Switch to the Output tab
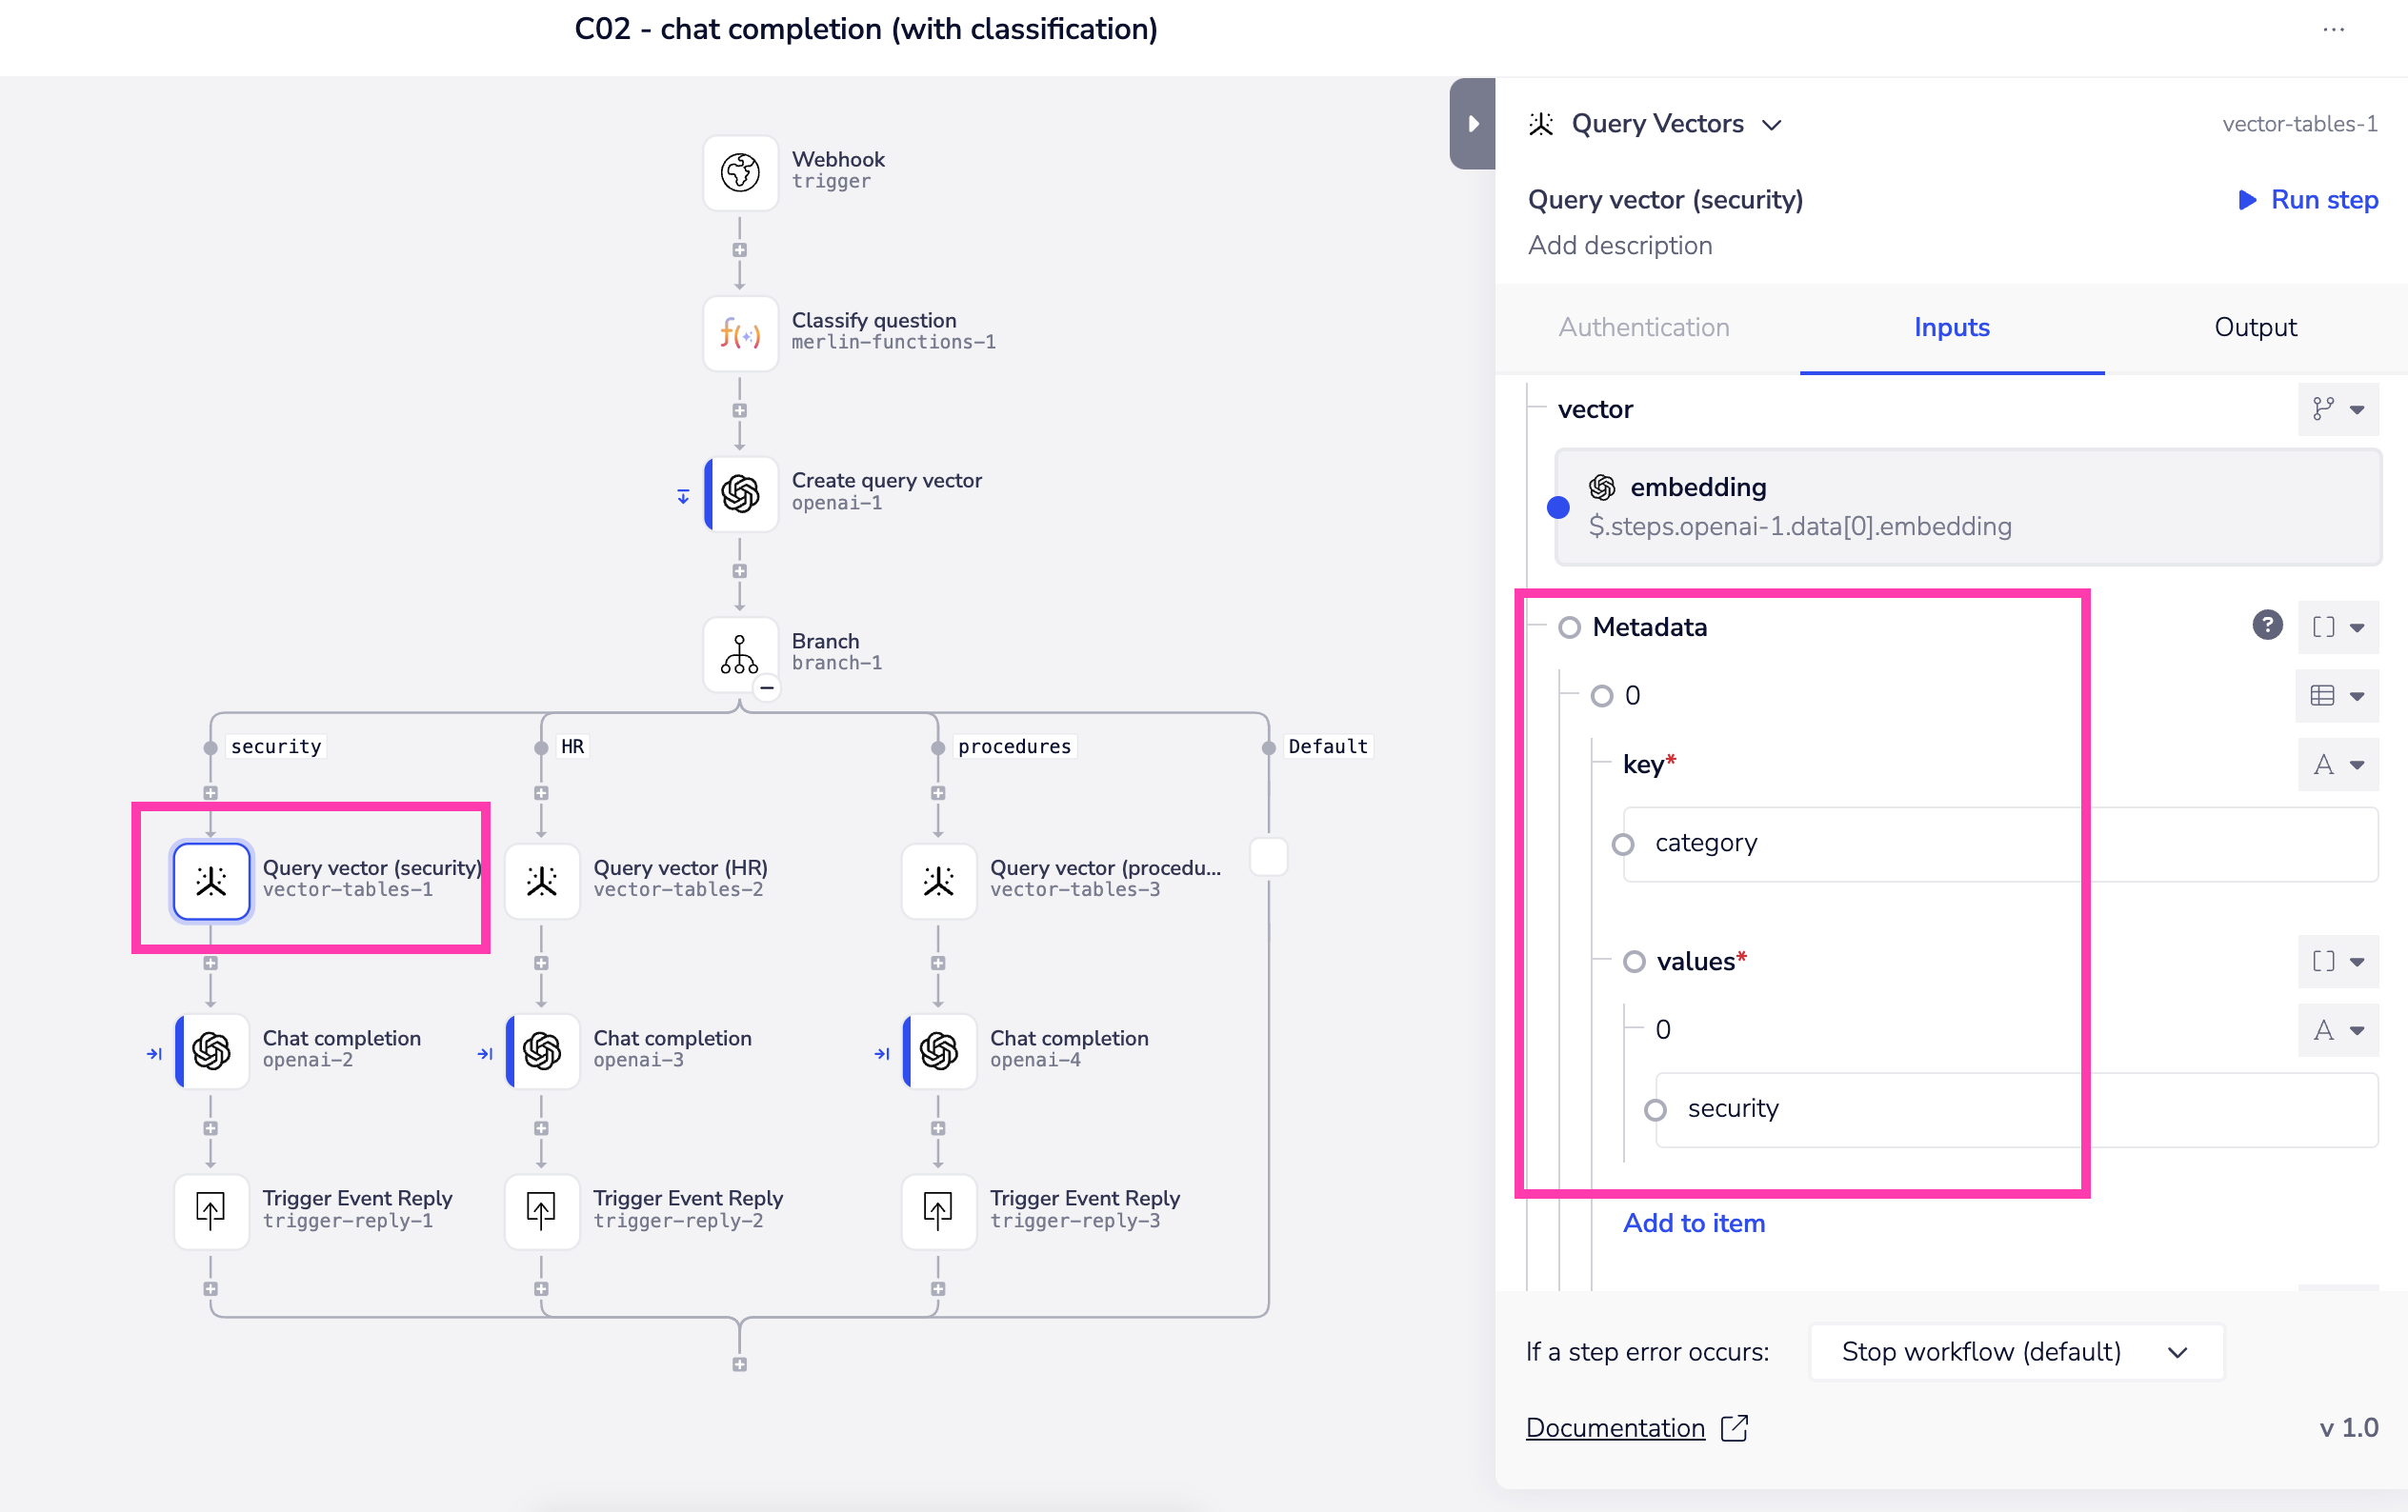The height and width of the screenshot is (1512, 2408). click(2254, 328)
